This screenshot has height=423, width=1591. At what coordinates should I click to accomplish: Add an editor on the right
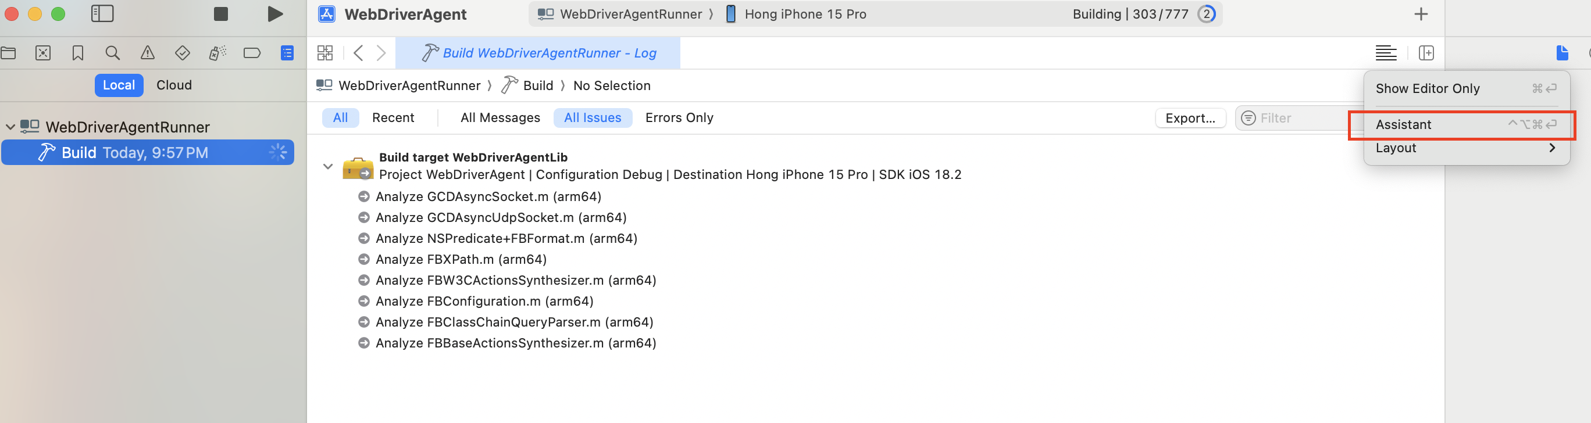click(1426, 53)
